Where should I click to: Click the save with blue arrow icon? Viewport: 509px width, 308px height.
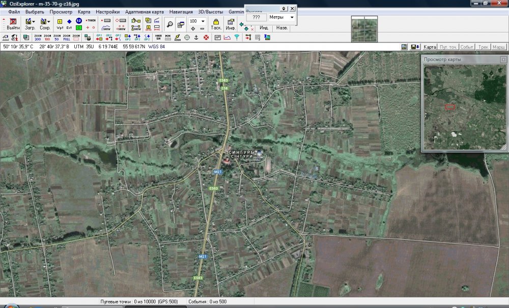coord(415,47)
